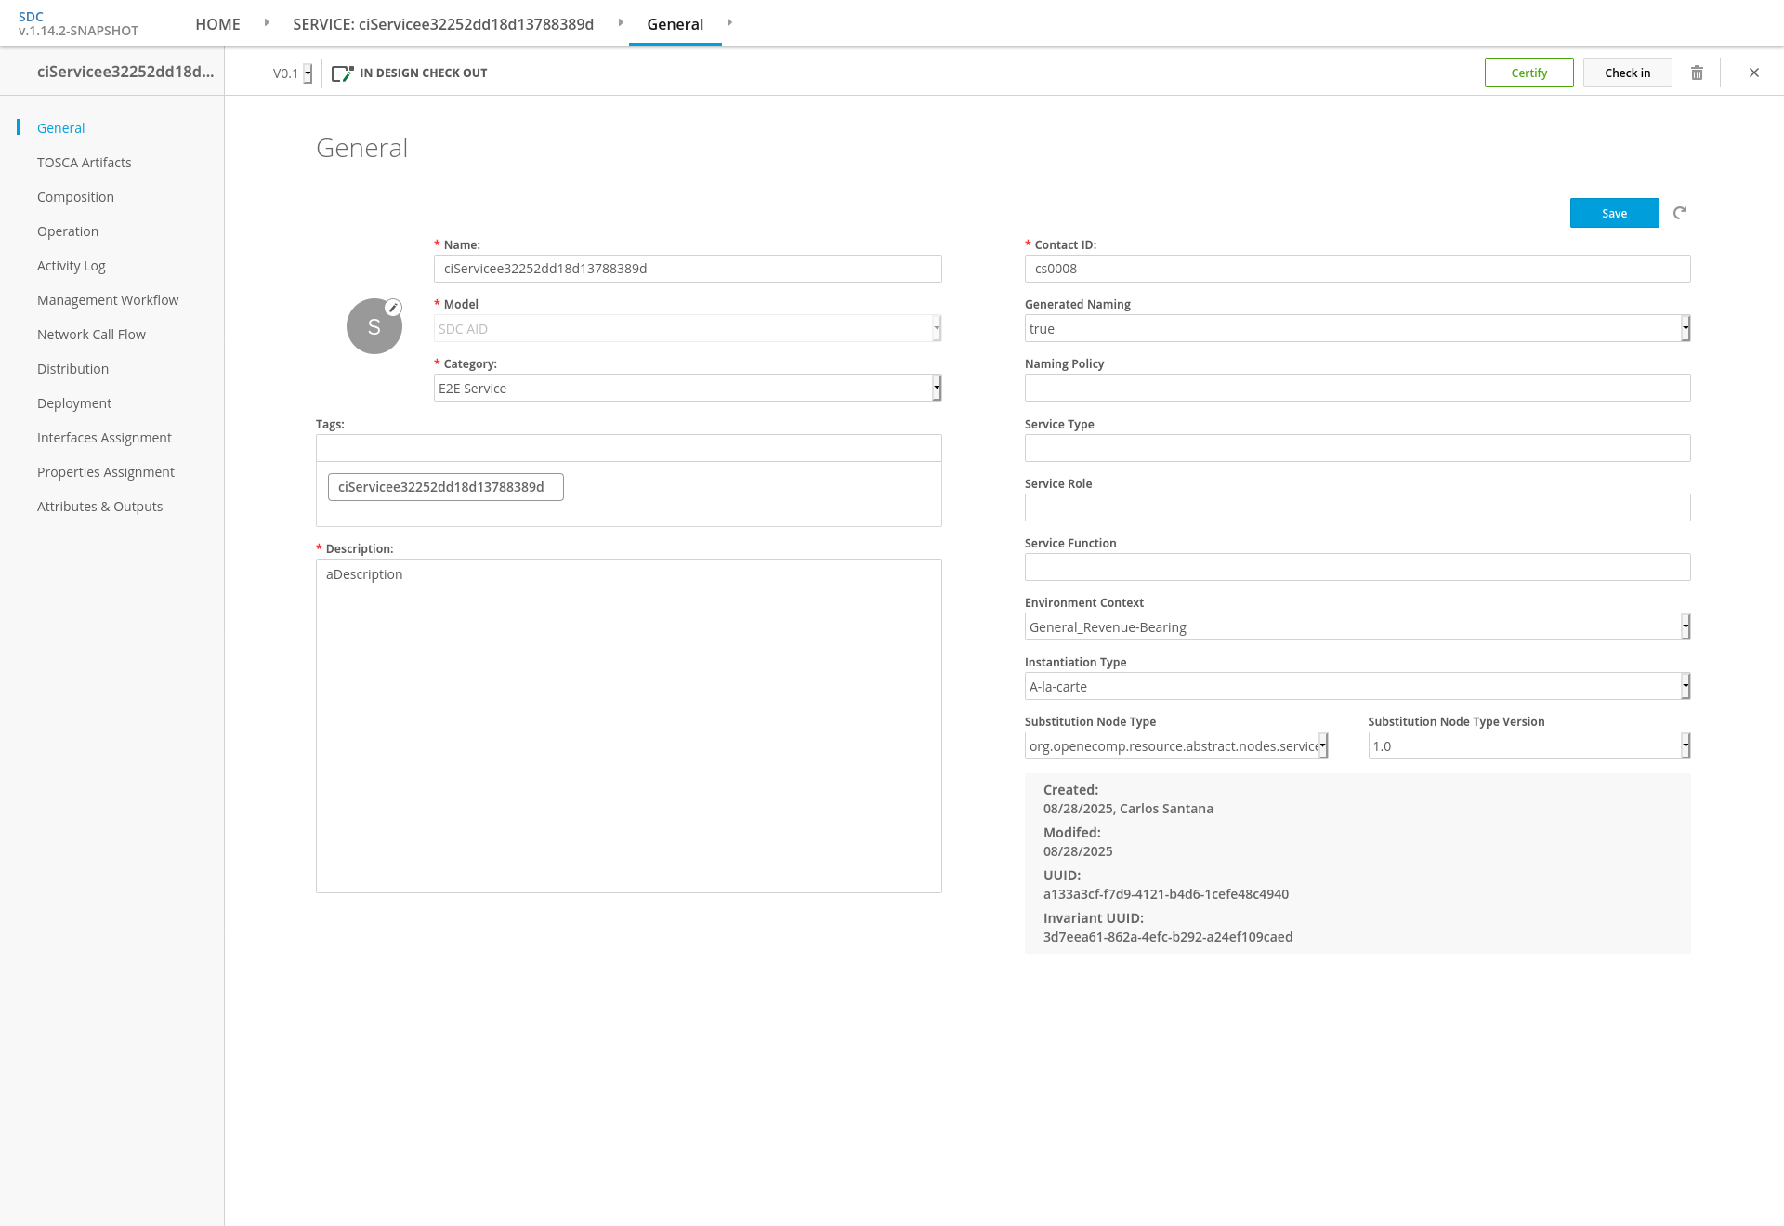The height and width of the screenshot is (1226, 1784).
Task: Open Composition in the left menu
Action: [75, 197]
